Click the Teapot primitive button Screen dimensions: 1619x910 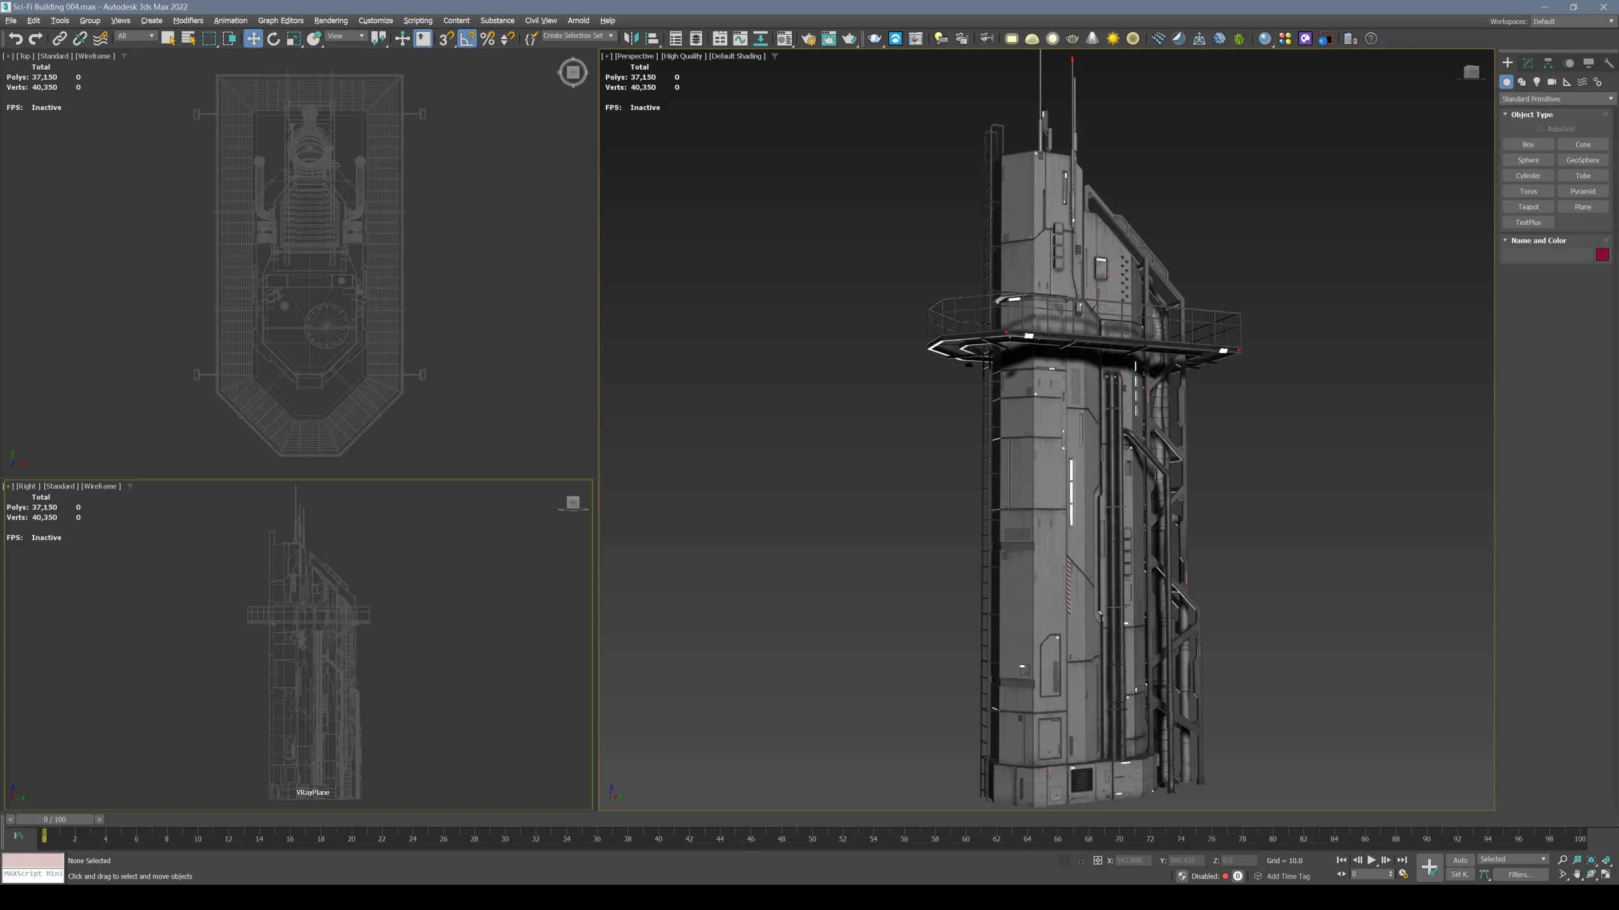1528,207
